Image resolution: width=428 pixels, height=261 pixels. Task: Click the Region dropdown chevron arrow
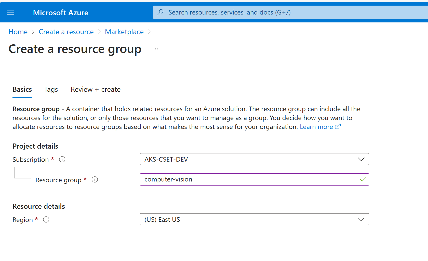point(361,219)
